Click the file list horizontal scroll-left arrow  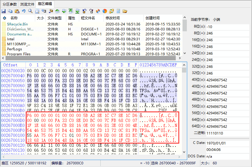click(3, 58)
